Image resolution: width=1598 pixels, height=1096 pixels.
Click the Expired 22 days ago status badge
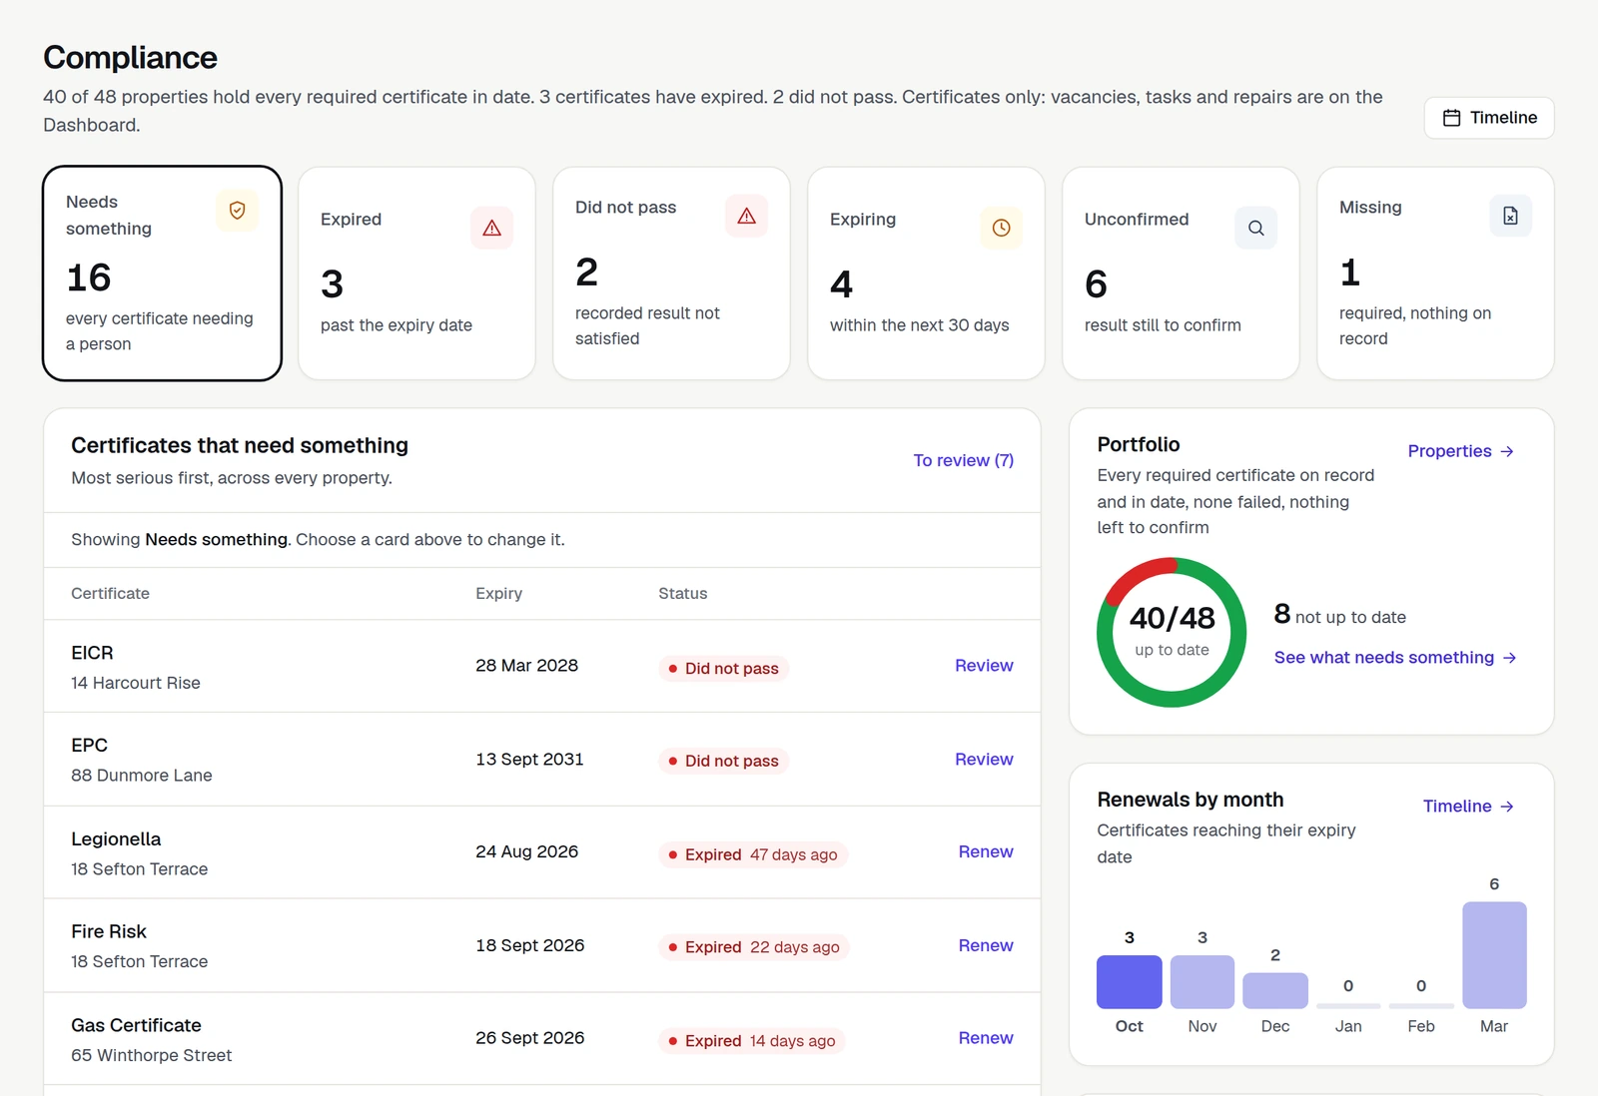[754, 947]
